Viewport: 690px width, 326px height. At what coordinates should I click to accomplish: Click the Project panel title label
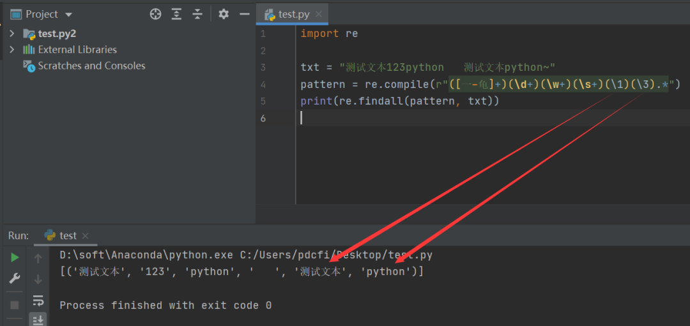point(42,15)
